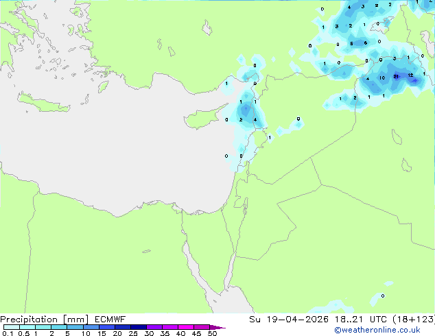
Task: Click the island of Cyprus on the map
Action: click(202, 118)
